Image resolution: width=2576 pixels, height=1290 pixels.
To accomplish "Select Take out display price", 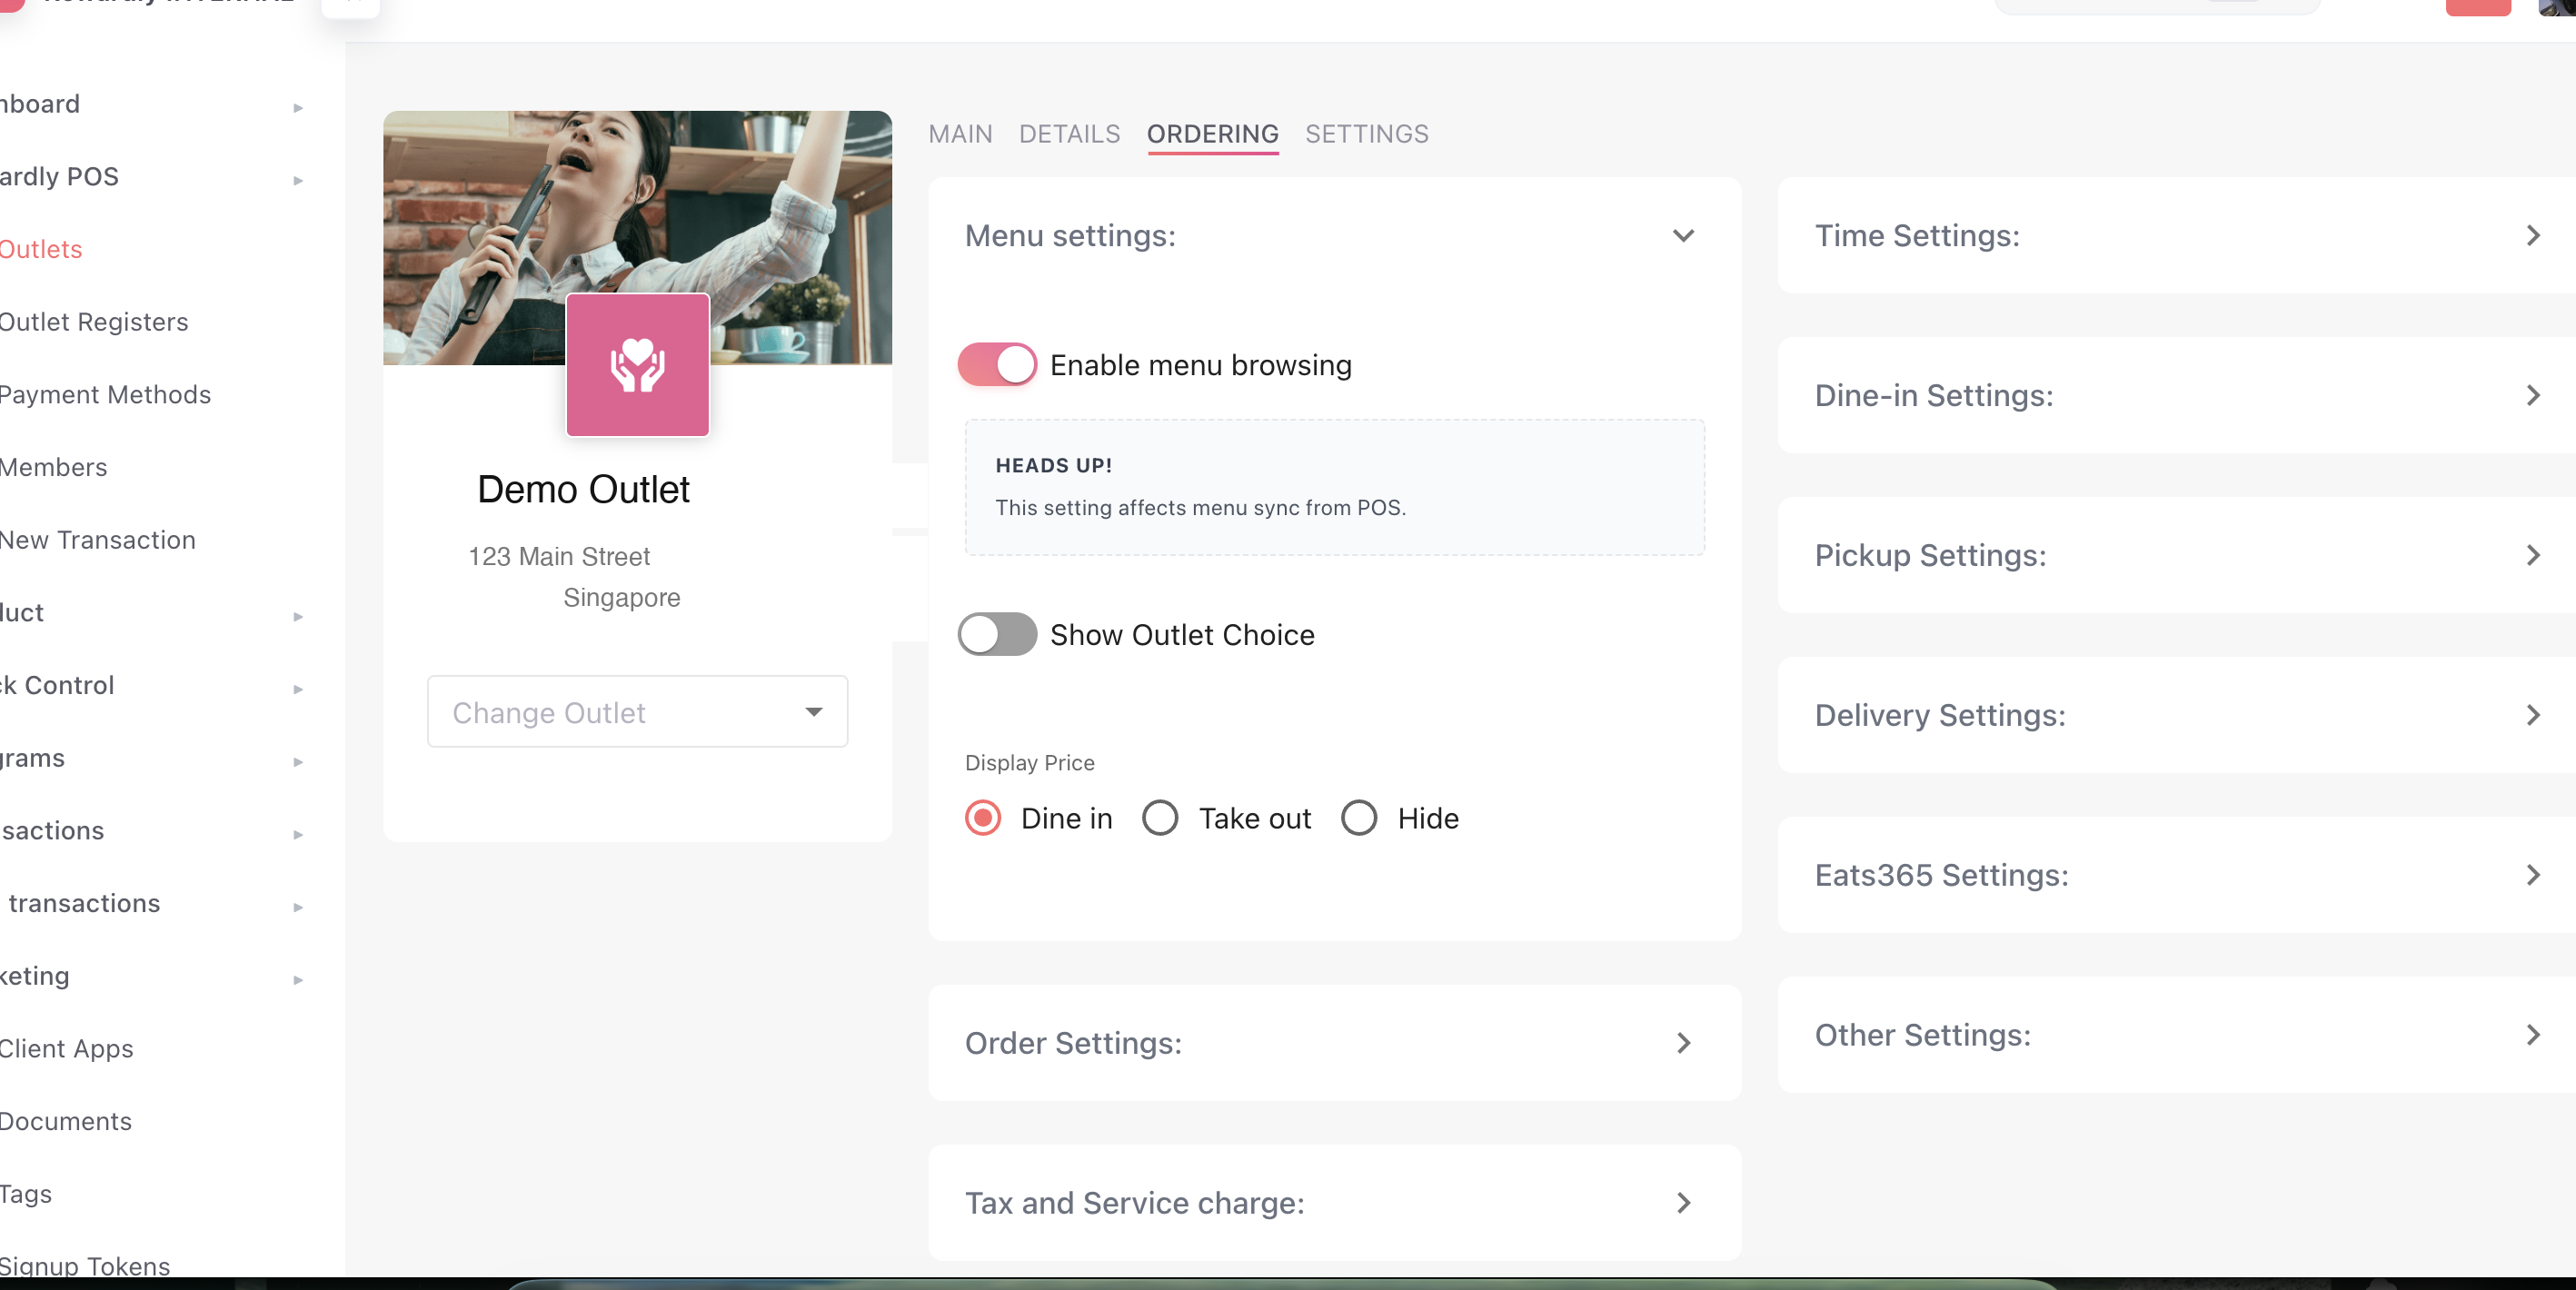I will 1160,818.
